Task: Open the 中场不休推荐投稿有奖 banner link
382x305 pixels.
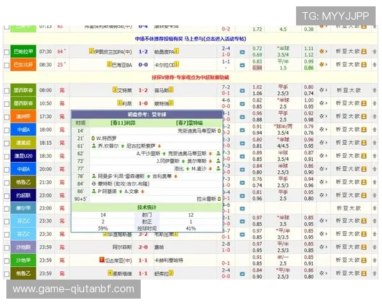Action: (190, 39)
